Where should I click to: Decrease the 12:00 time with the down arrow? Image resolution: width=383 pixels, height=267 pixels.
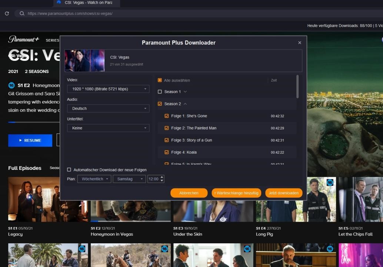pos(162,181)
